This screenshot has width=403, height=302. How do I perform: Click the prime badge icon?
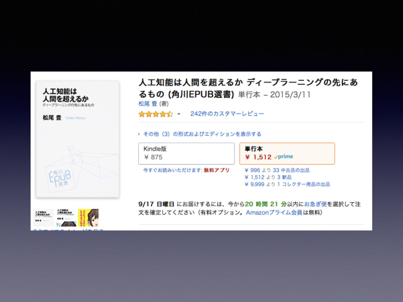pos(284,157)
